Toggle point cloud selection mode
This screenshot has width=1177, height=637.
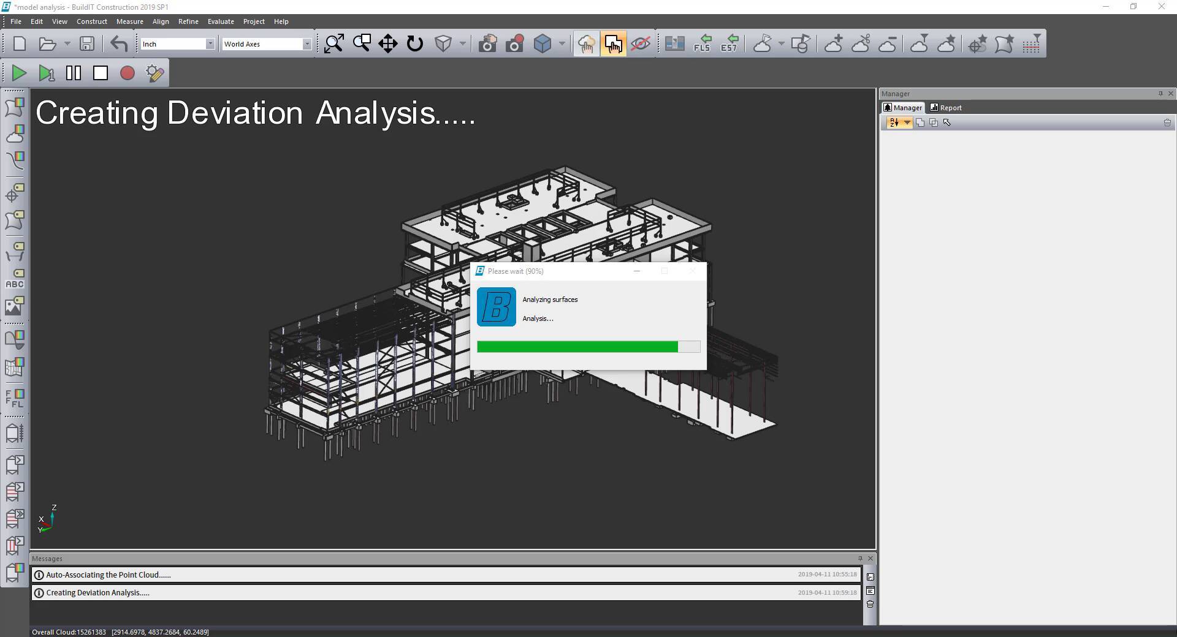(x=586, y=43)
